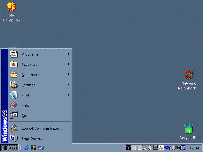Click the black Y-shaped tray icon
Screen dimensions: 203x152
pyautogui.click(x=129, y=148)
